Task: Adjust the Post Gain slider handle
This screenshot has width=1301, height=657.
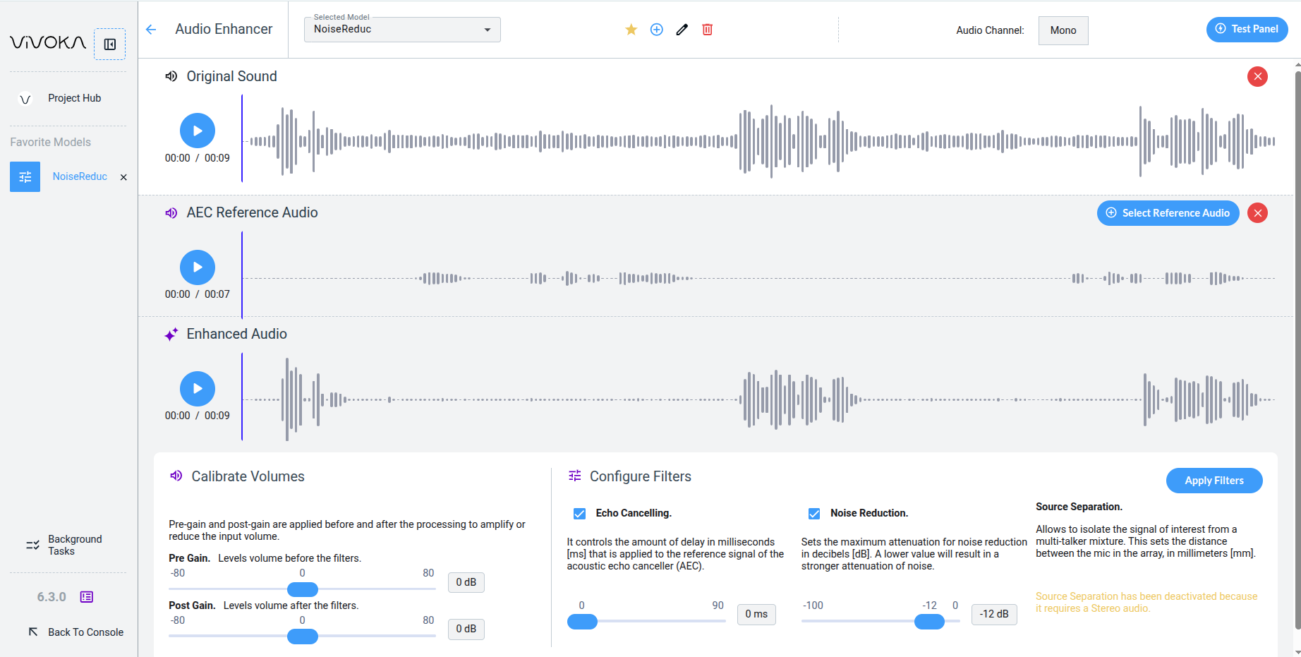Action: pyautogui.click(x=303, y=637)
